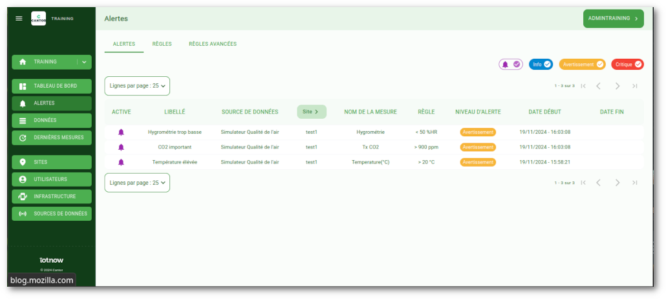Viewport: 666px width, 299px height.
Task: Go to next page using top pagination arrow
Action: tap(618, 86)
